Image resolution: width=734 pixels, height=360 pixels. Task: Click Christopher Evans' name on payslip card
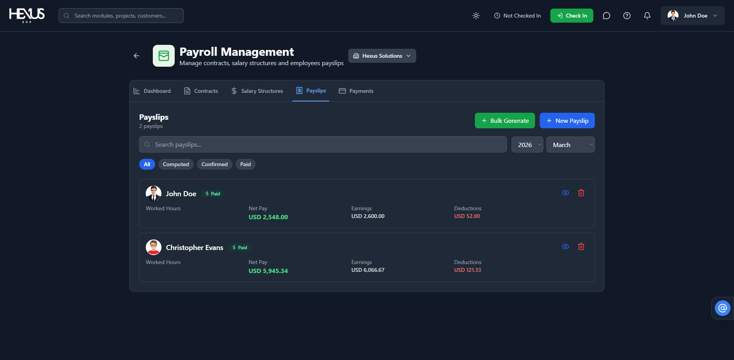(195, 248)
